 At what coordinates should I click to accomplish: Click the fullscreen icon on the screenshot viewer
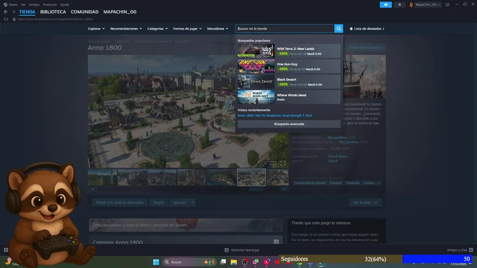point(283,163)
